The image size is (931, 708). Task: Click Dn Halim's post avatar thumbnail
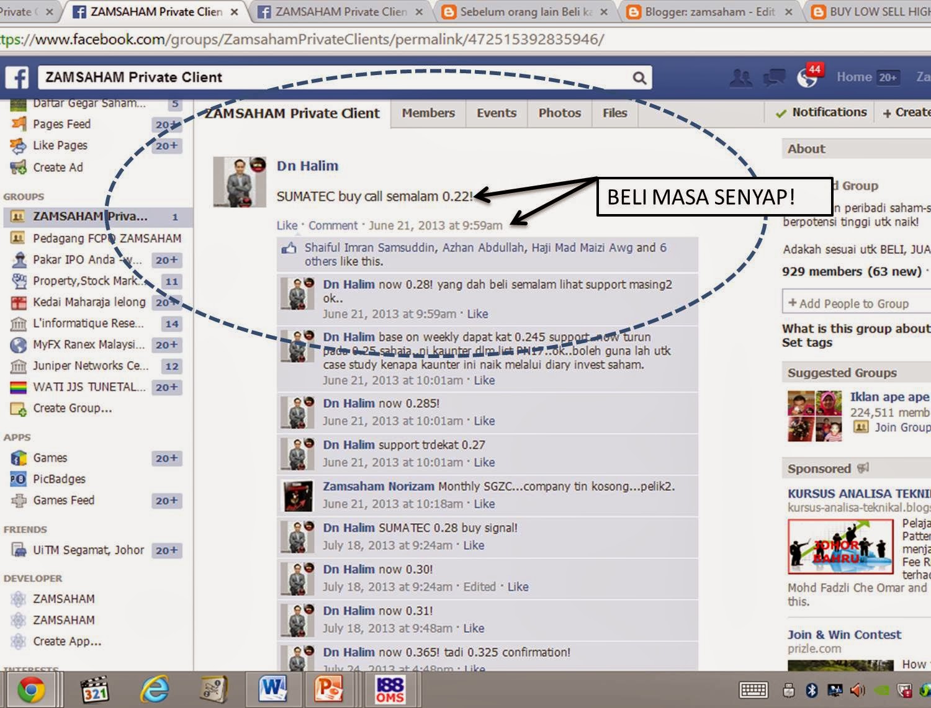(240, 182)
